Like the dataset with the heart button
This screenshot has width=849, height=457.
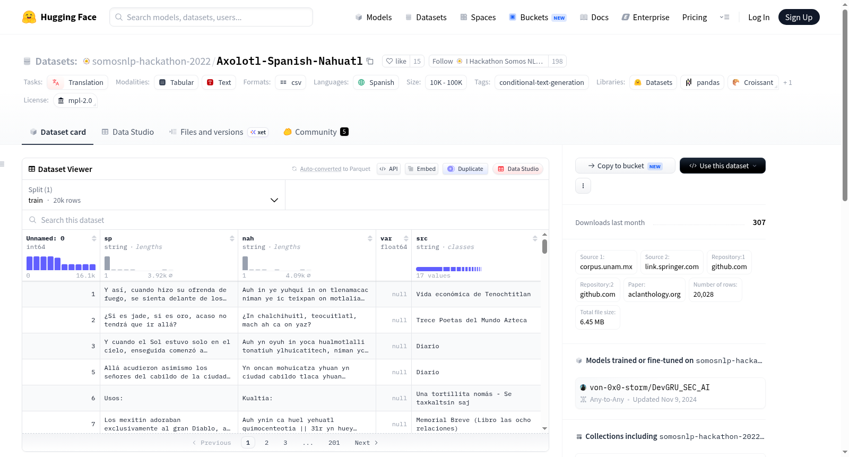[x=396, y=61]
